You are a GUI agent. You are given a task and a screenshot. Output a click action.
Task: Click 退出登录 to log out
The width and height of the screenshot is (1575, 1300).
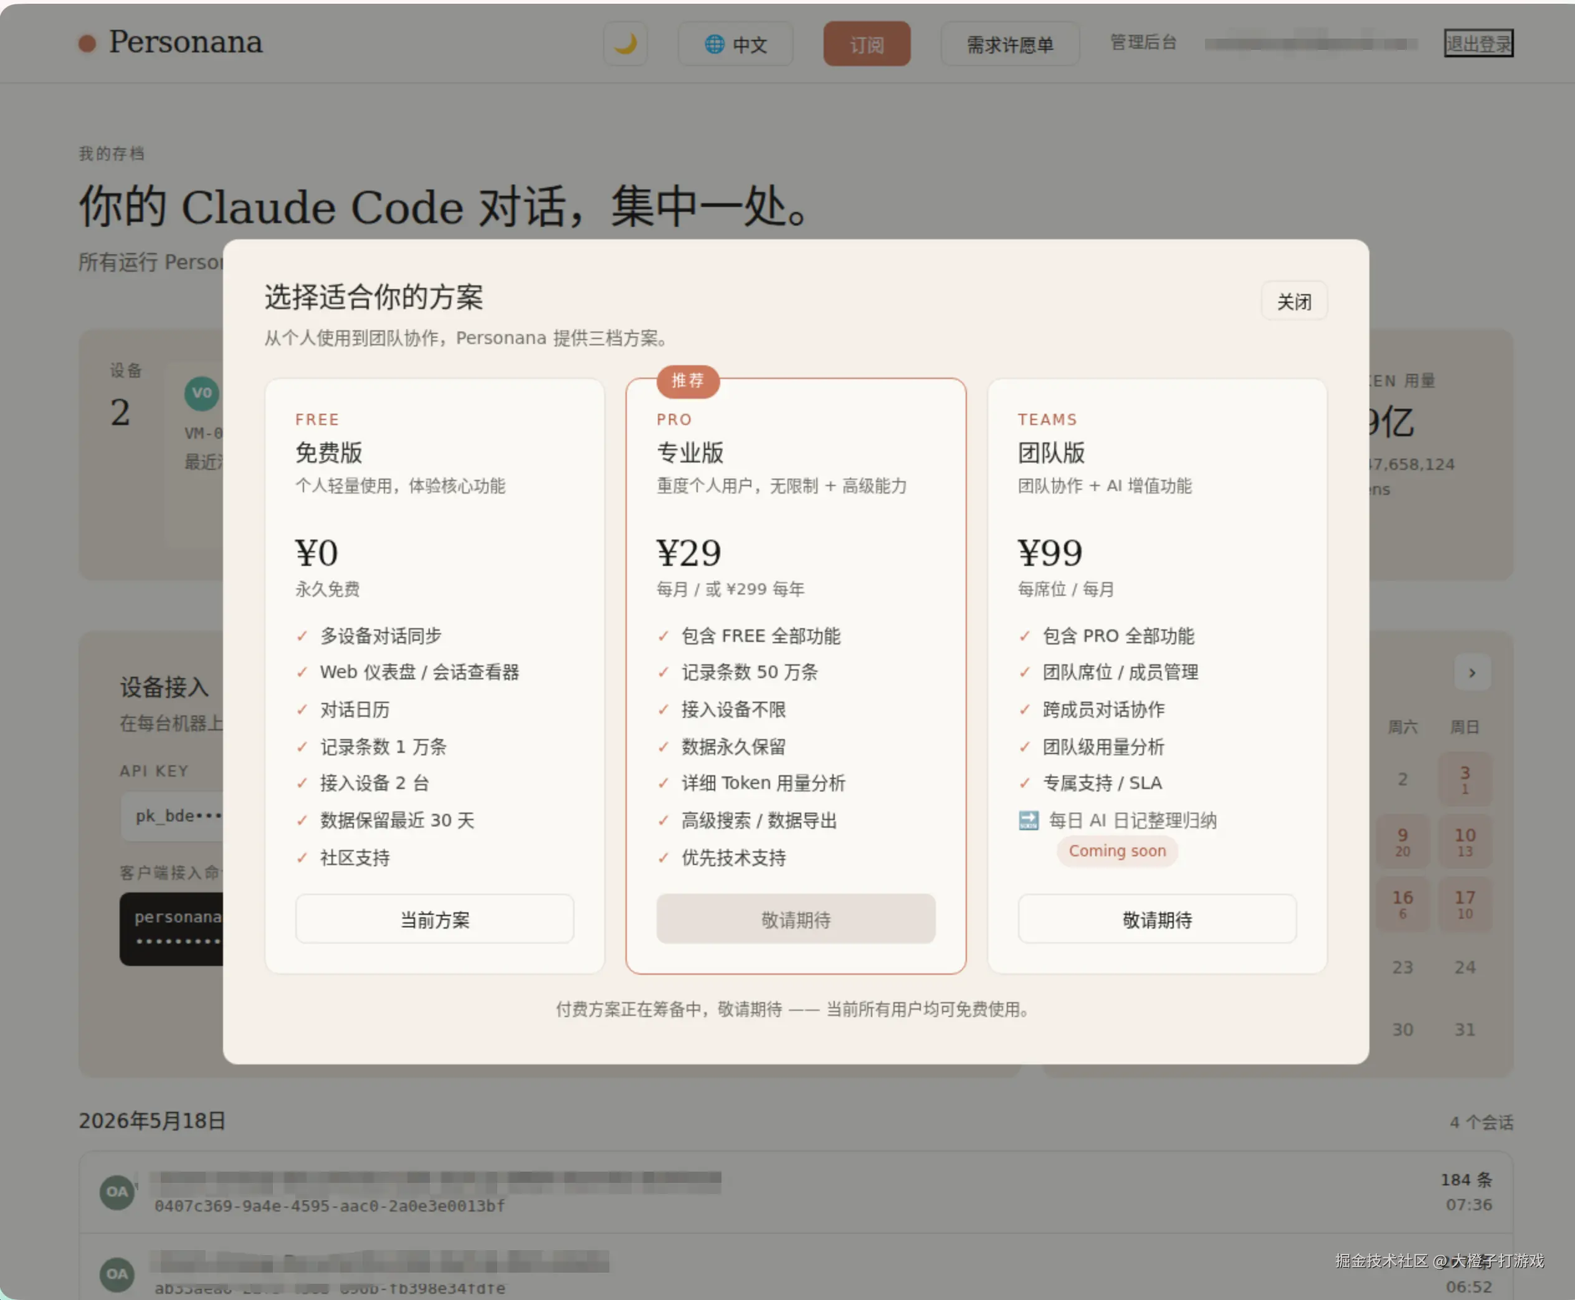coord(1478,44)
